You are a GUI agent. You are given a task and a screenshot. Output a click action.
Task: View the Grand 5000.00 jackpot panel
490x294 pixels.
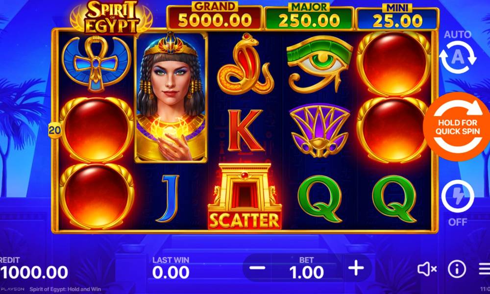pos(215,17)
